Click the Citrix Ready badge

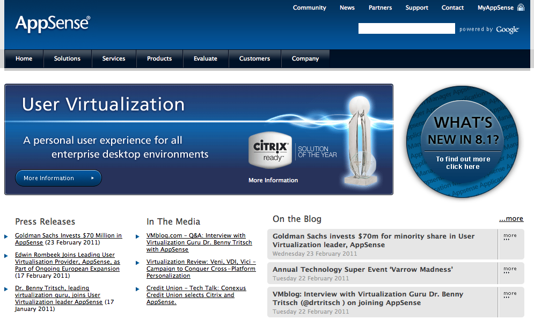pos(270,150)
